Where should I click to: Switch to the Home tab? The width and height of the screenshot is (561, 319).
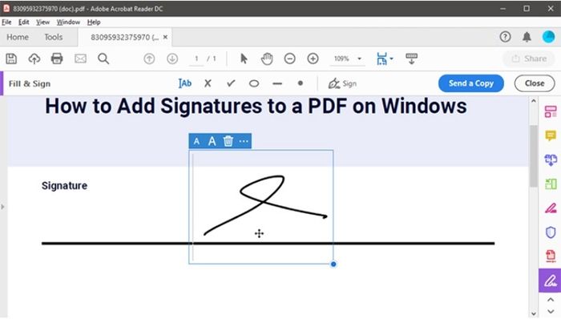click(x=18, y=37)
